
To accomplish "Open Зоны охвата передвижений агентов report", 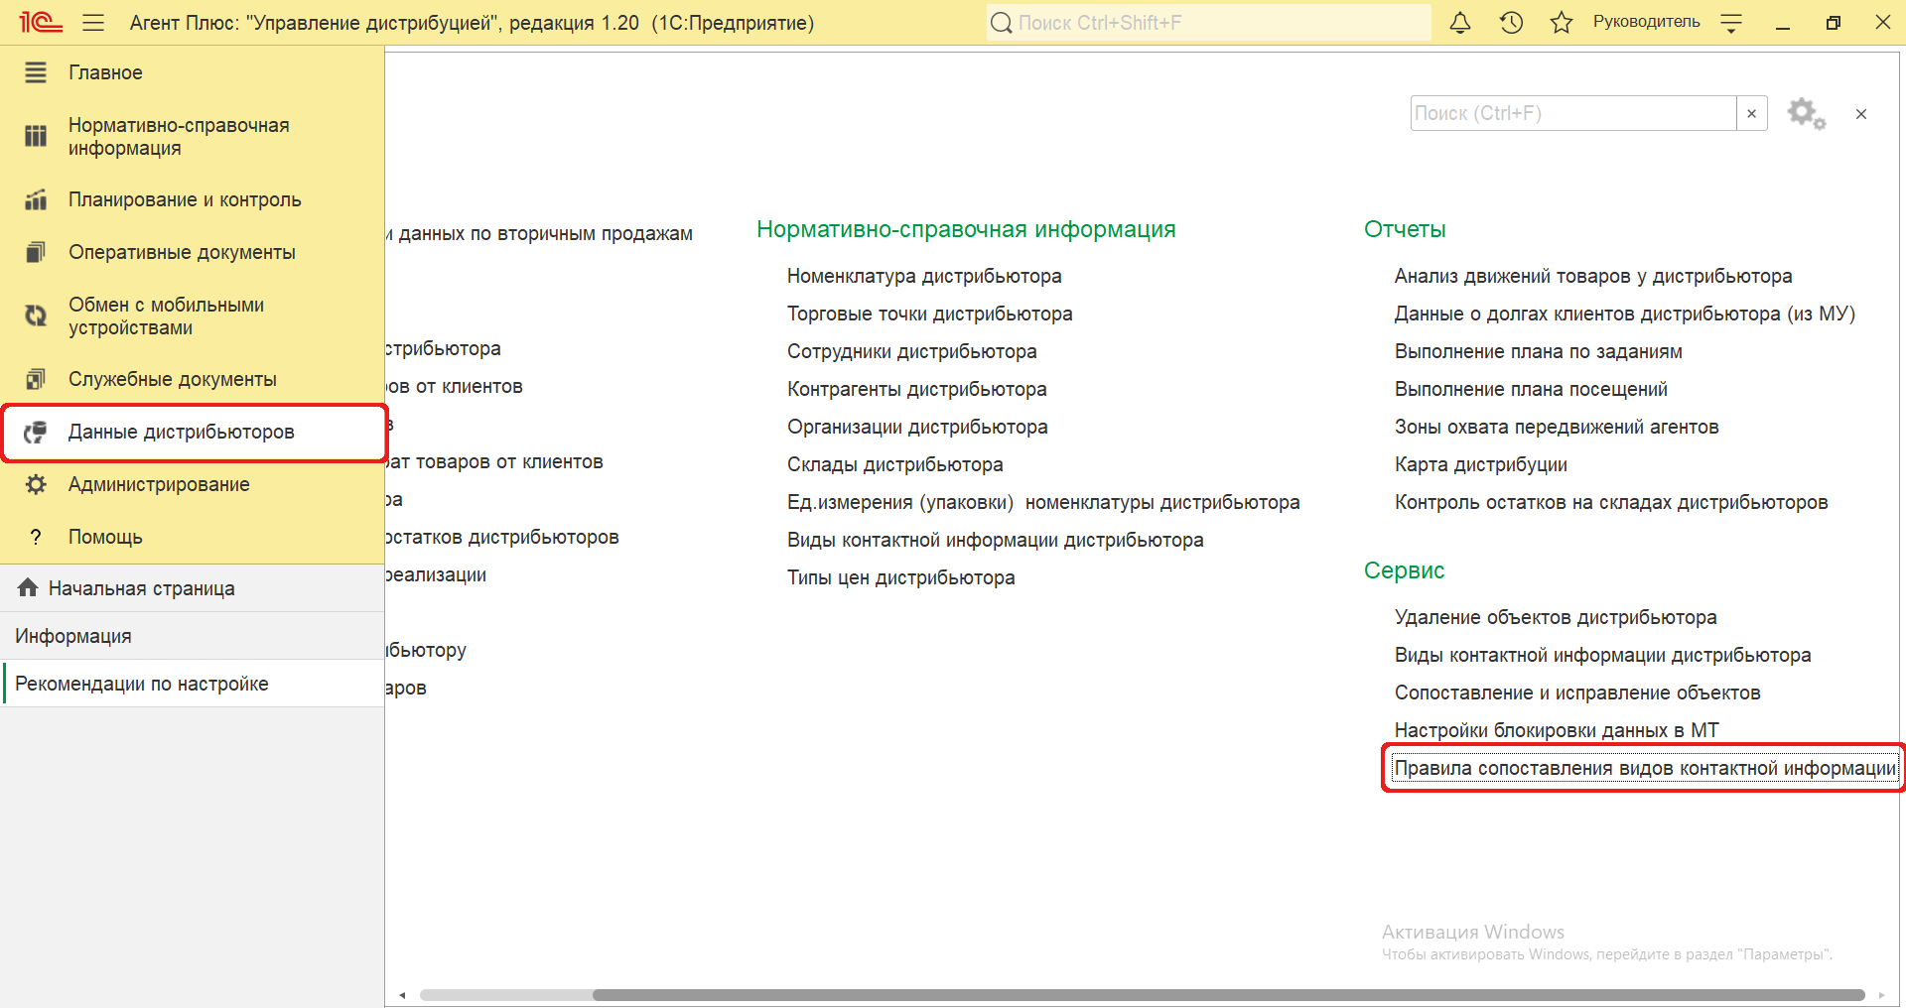I will [x=1557, y=427].
